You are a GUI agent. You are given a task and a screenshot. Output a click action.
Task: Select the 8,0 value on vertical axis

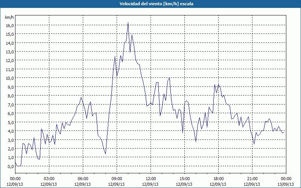tap(11, 96)
